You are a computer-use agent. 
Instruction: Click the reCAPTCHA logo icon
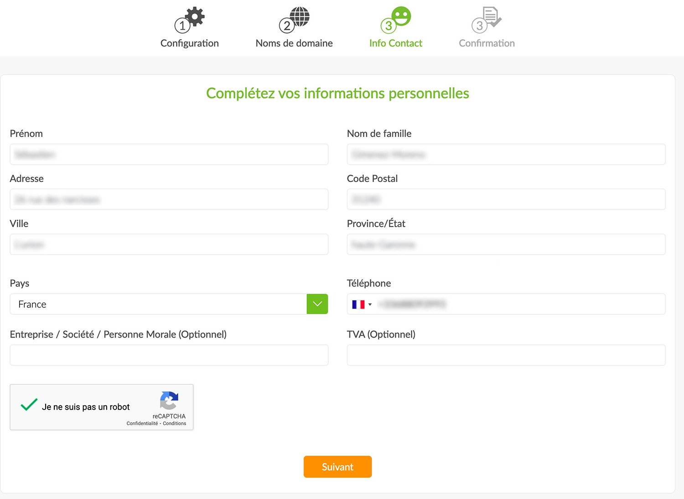pyautogui.click(x=169, y=401)
